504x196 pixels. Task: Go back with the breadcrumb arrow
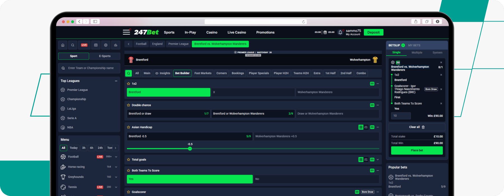click(x=129, y=44)
